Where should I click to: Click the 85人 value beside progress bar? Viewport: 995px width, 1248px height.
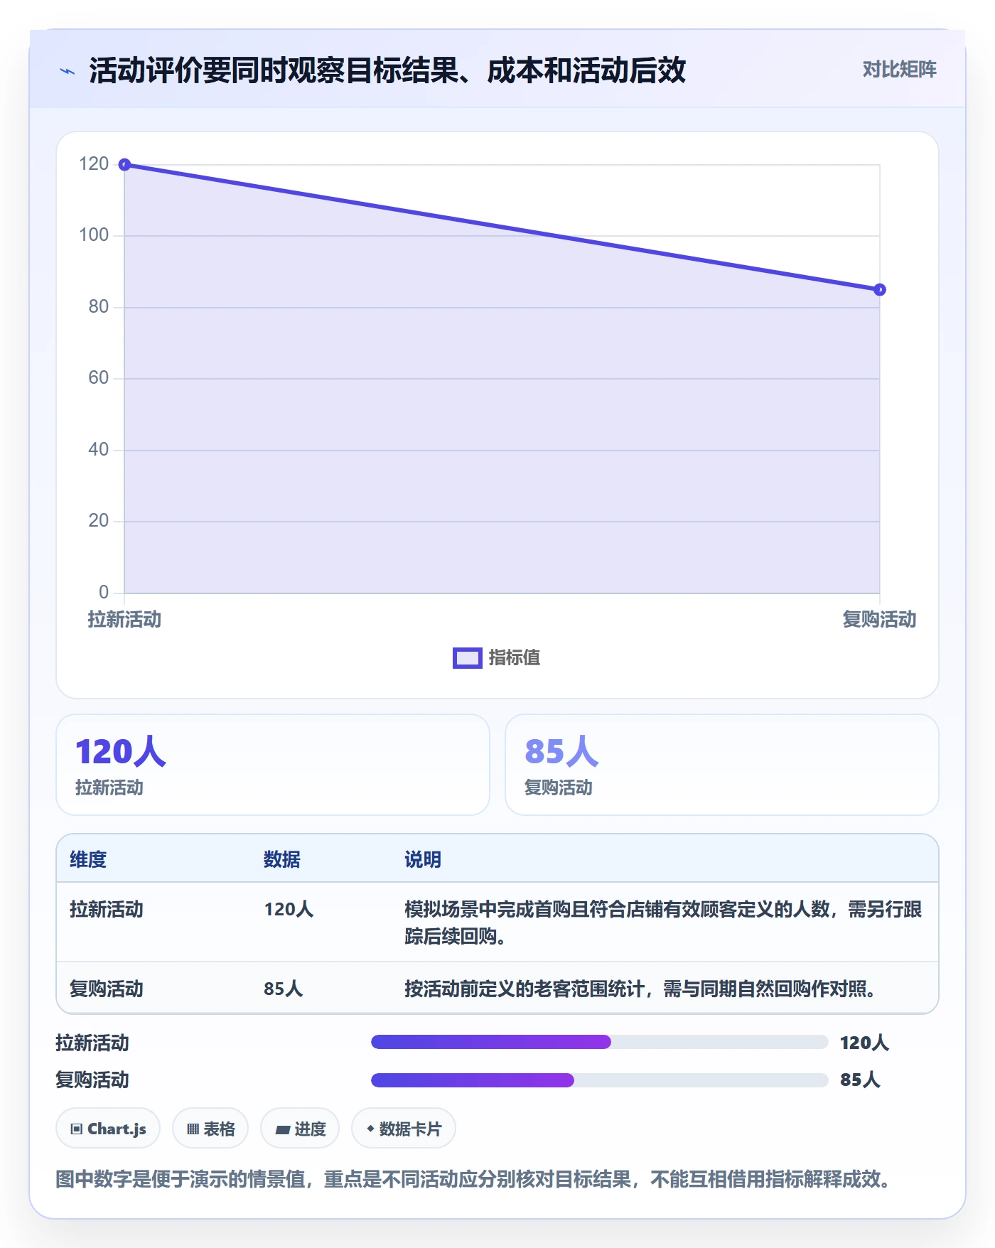[860, 1080]
